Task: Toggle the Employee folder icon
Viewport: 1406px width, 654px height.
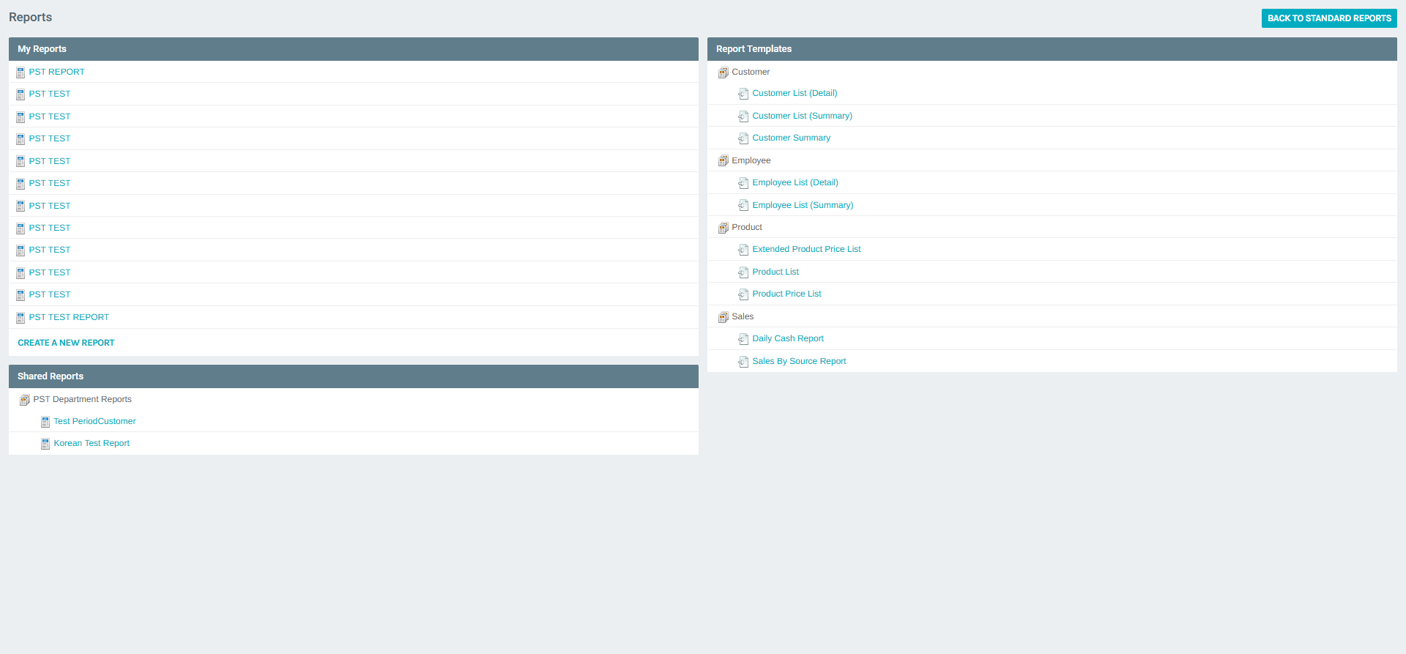Action: point(724,161)
